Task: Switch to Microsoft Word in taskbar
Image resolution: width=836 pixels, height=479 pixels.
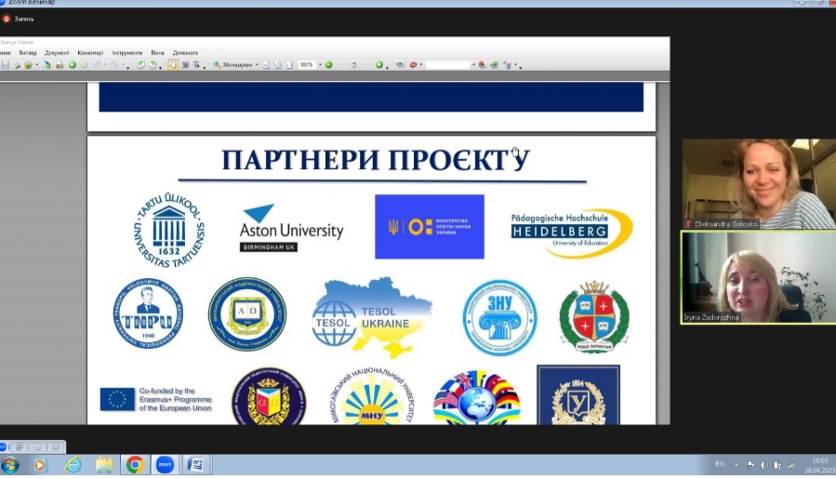Action: tap(195, 465)
